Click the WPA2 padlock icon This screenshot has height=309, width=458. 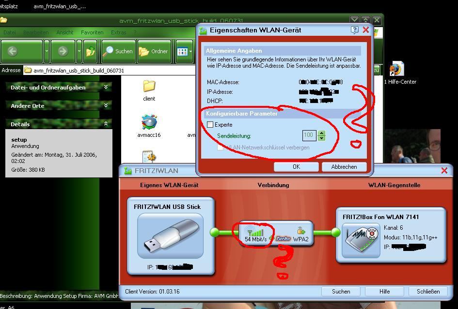pos(301,231)
